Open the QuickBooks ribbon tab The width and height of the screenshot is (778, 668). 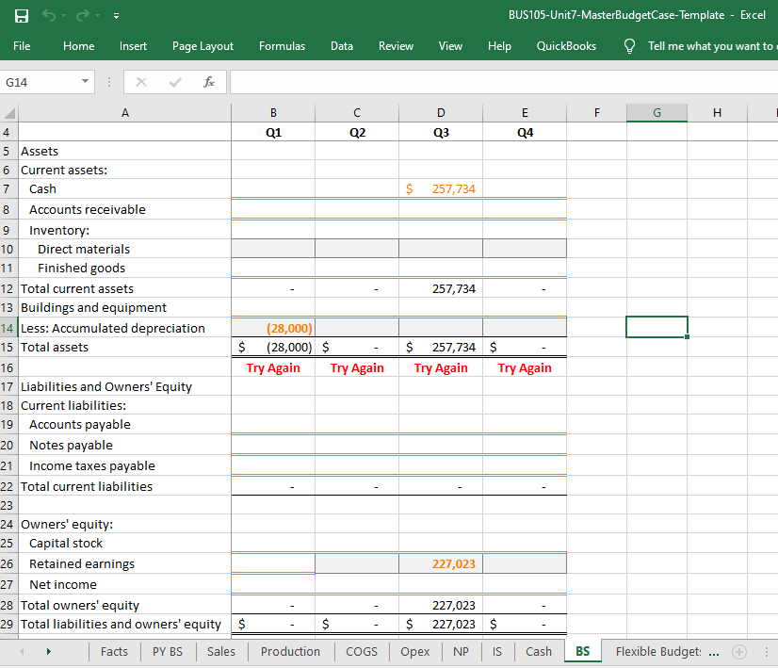pyautogui.click(x=566, y=46)
